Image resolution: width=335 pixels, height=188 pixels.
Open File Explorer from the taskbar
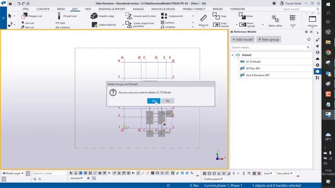pyautogui.click(x=328, y=42)
